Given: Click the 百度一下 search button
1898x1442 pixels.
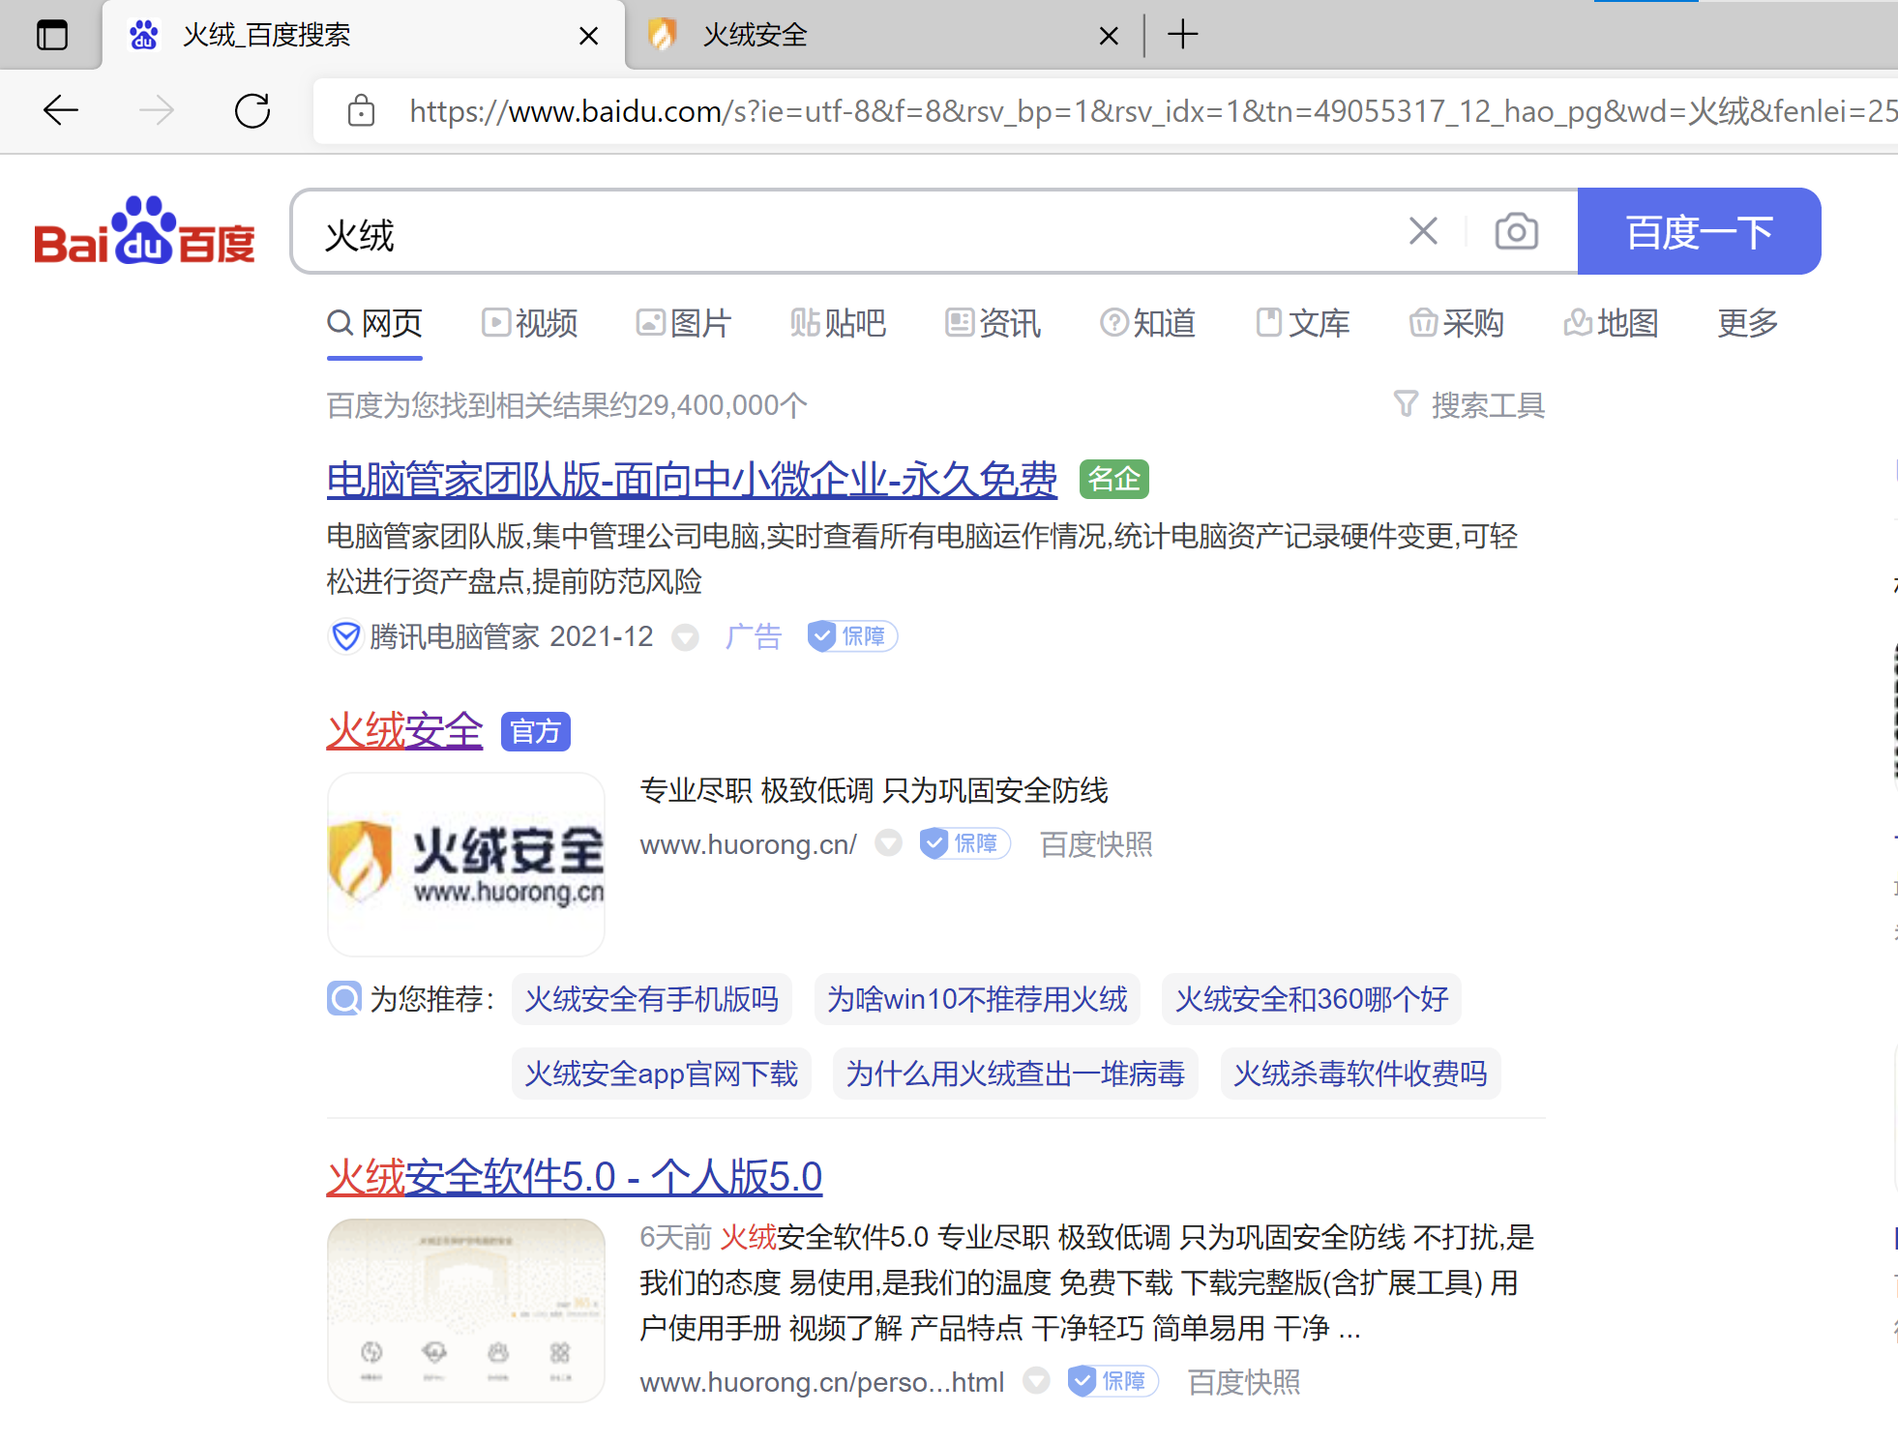Looking at the screenshot, I should 1699,231.
